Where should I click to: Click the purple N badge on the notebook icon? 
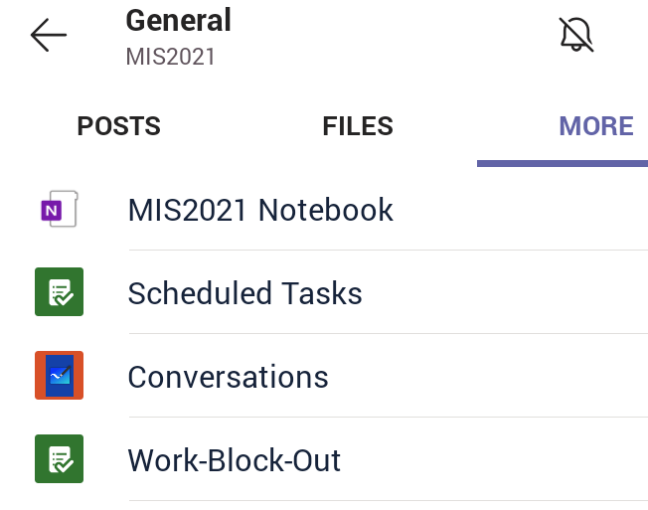coord(51,211)
